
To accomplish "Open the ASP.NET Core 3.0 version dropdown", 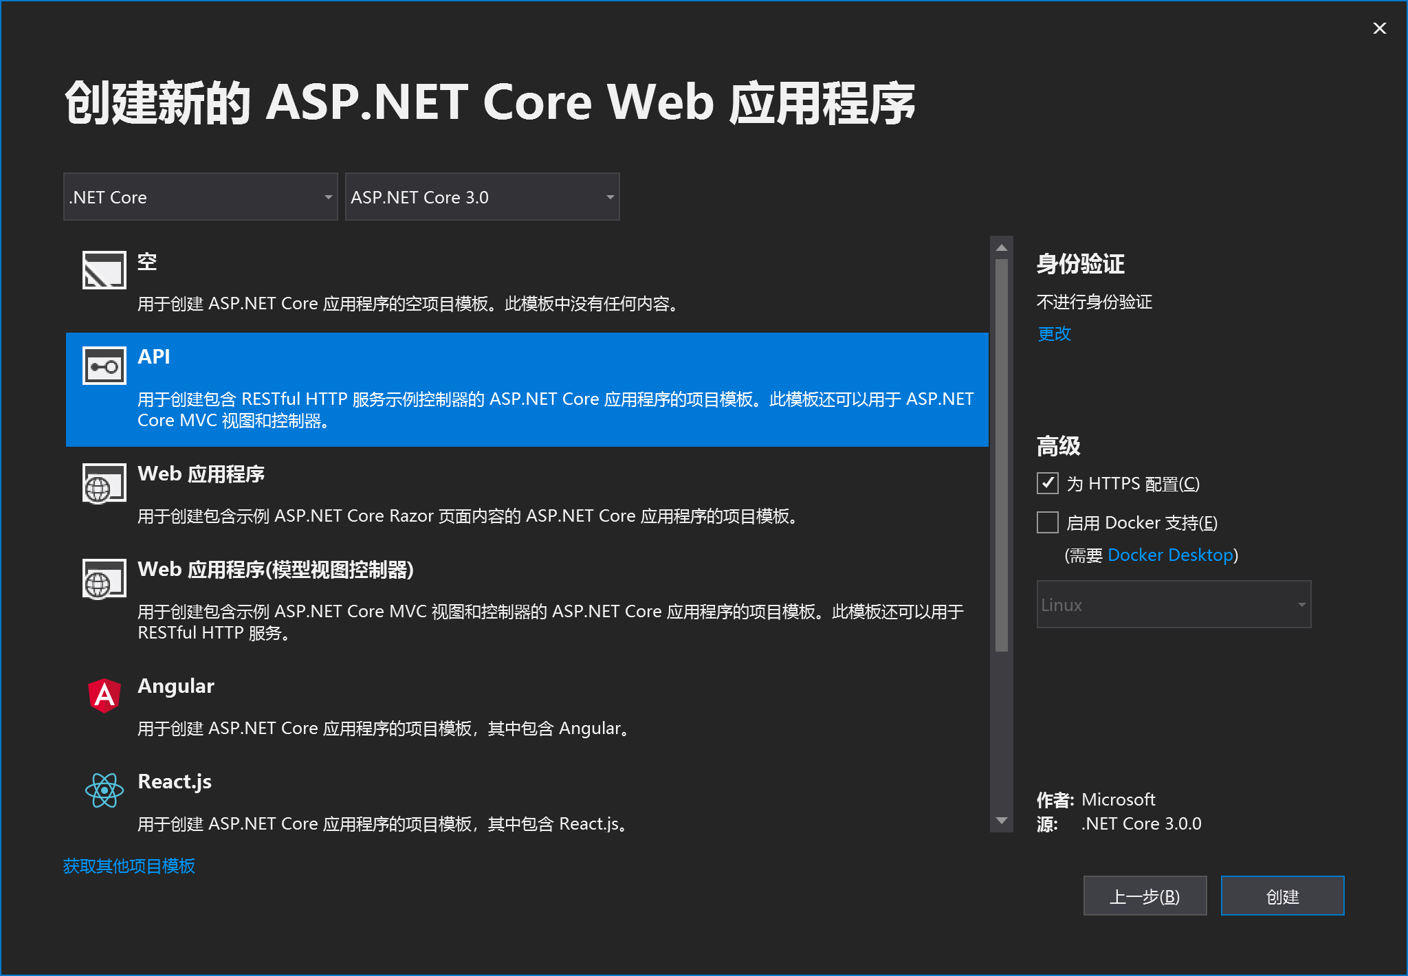I will coord(482,197).
